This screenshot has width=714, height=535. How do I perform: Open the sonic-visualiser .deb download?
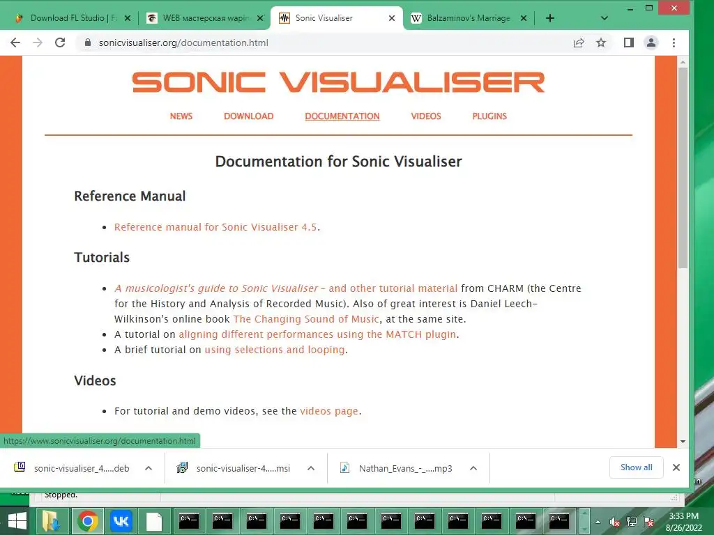coord(72,468)
